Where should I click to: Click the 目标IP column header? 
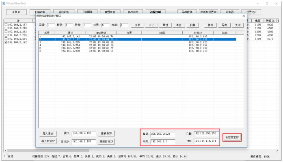tap(198, 33)
